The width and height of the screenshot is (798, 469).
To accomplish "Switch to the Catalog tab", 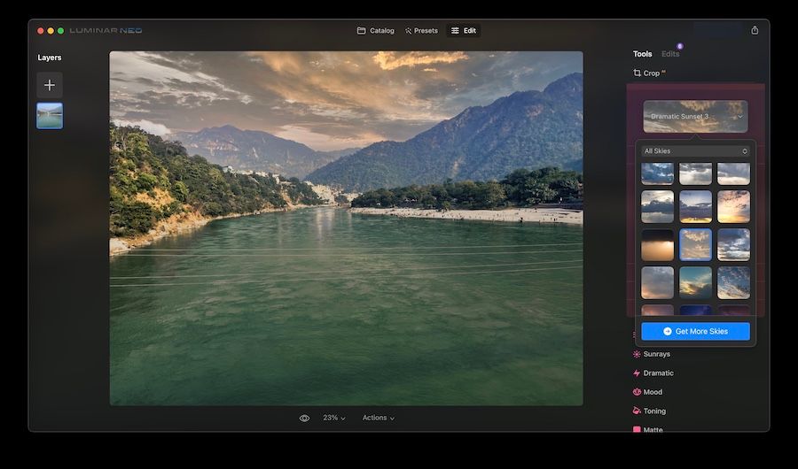I will tap(376, 31).
